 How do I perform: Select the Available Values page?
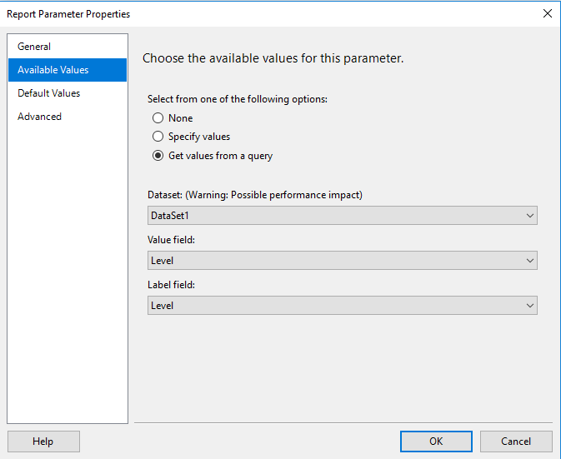pos(53,70)
